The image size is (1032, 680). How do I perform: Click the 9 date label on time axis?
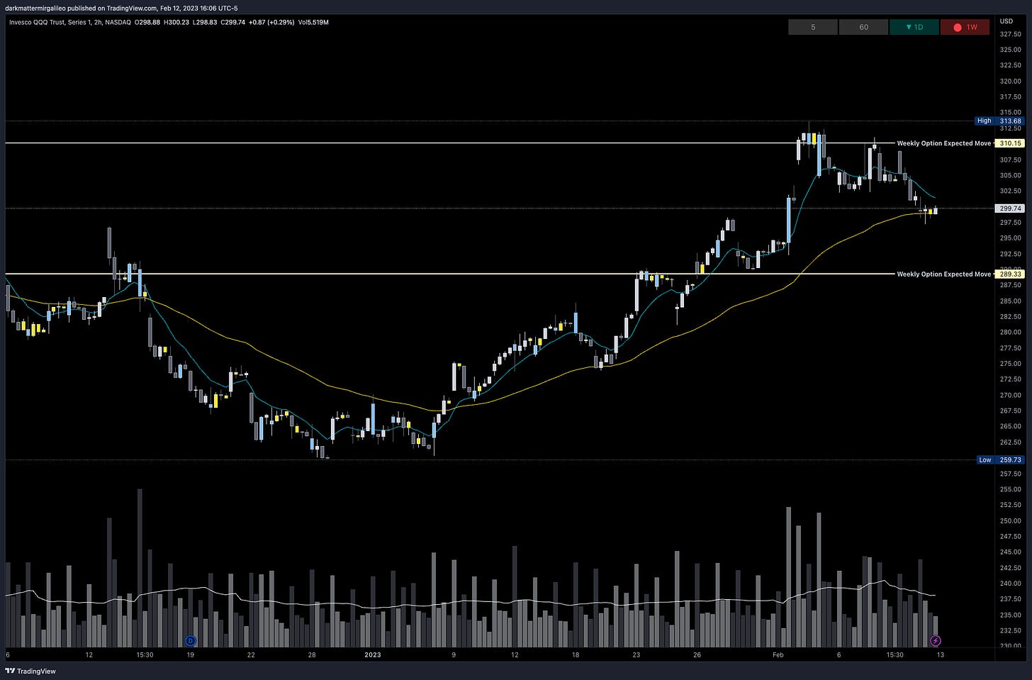tap(454, 655)
